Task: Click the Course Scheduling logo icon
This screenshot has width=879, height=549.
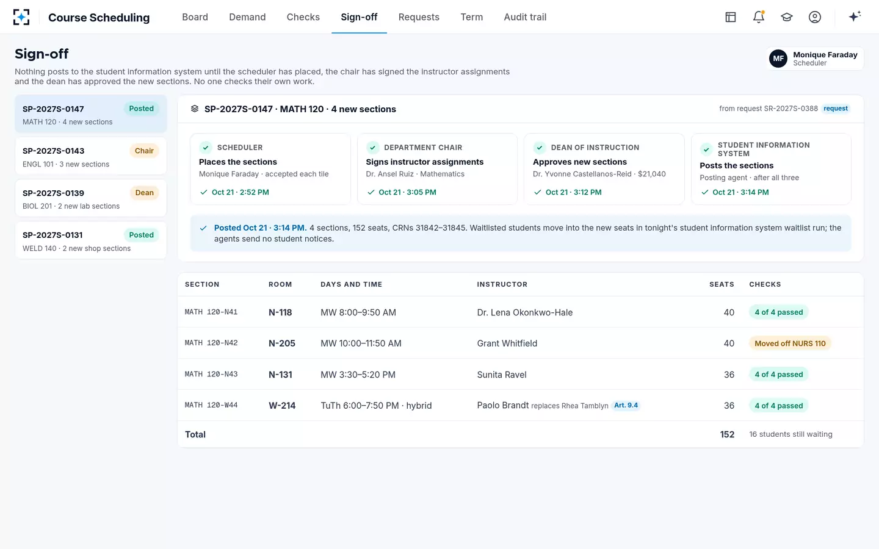Action: pos(21,17)
